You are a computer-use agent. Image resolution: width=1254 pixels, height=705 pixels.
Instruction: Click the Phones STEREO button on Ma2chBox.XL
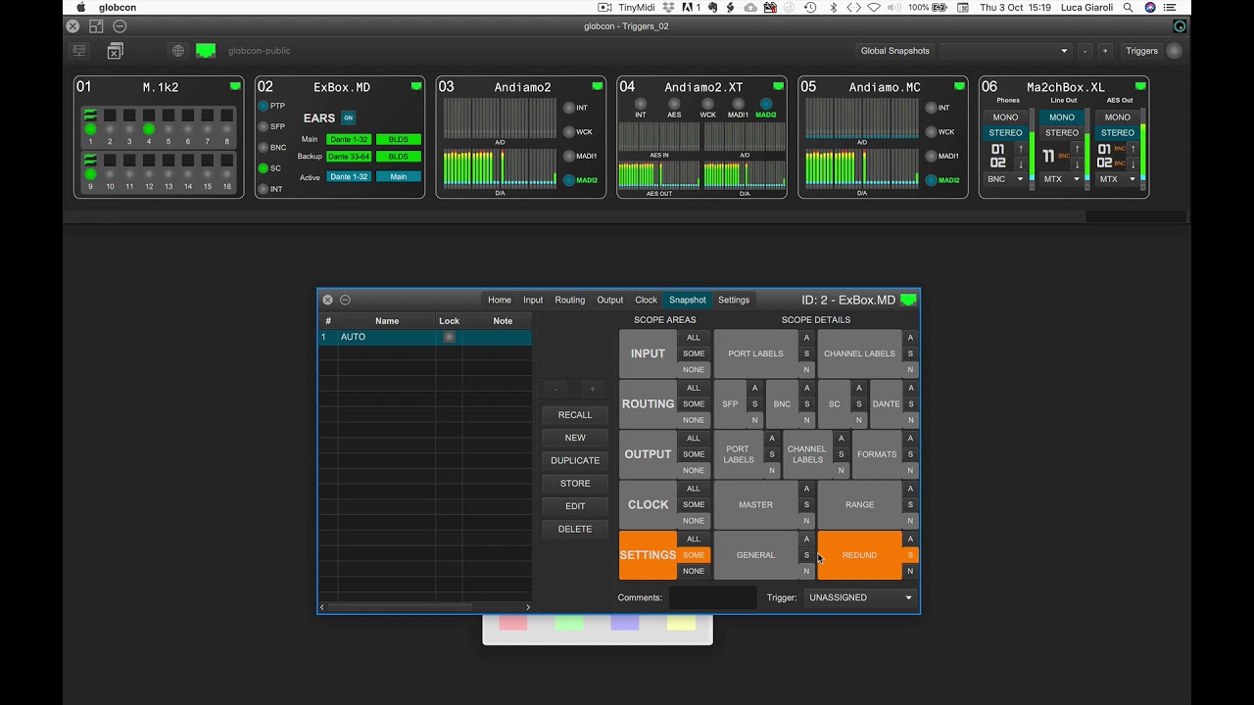tap(1006, 132)
